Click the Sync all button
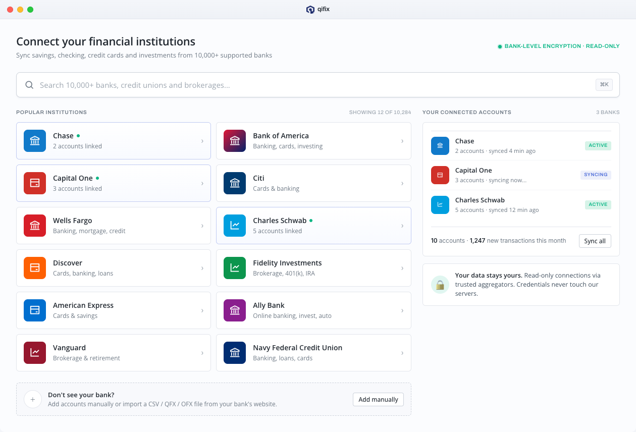 click(x=595, y=241)
